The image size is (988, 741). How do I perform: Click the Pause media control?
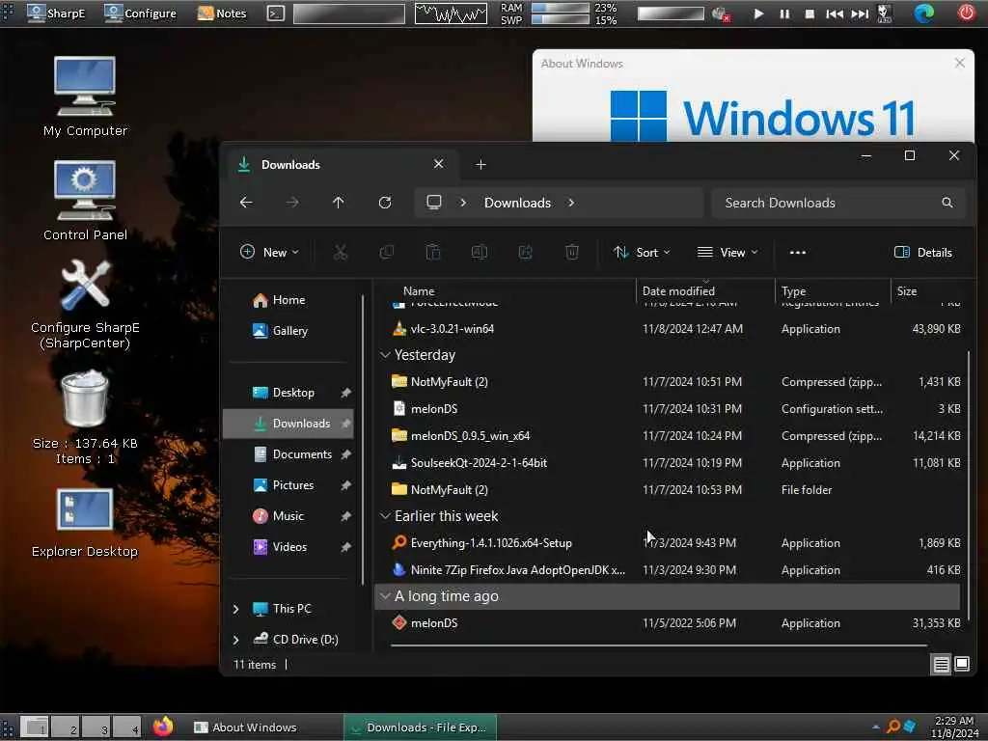point(784,14)
